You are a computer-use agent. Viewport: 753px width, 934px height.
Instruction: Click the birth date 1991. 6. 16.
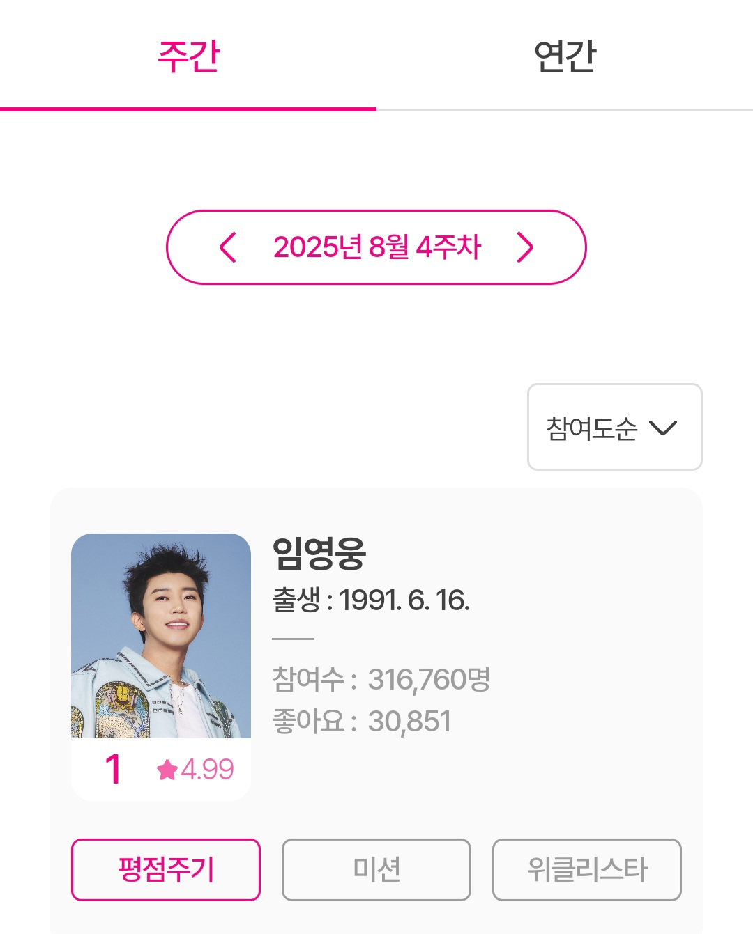pos(404,600)
